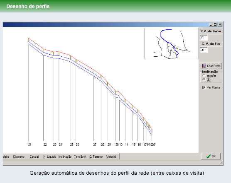Viewport: 231px width, 183px height.
Task: Close the profile window
Action: tap(220, 24)
